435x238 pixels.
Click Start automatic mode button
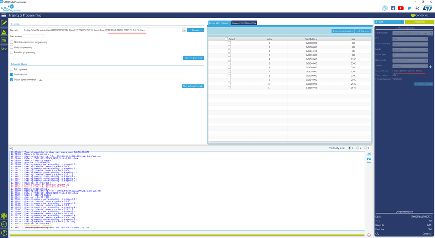tap(193, 86)
